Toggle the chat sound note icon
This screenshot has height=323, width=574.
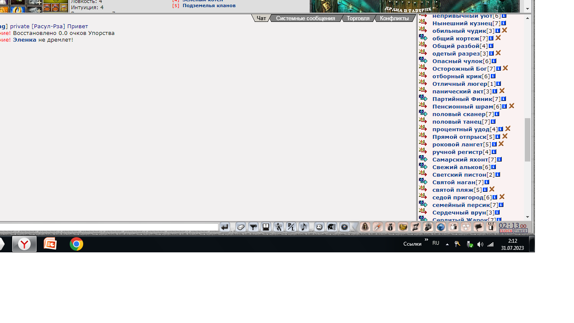[303, 227]
